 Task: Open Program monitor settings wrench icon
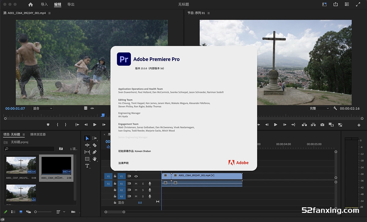335,108
